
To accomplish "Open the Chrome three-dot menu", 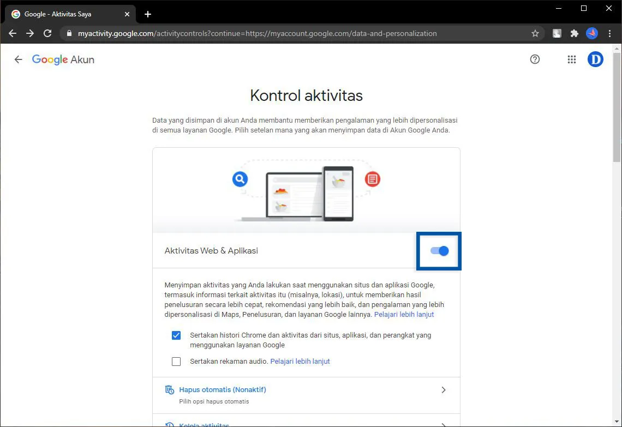I will tap(610, 33).
